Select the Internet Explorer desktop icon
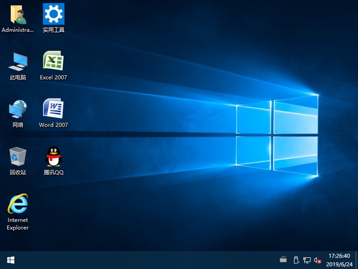 click(17, 205)
